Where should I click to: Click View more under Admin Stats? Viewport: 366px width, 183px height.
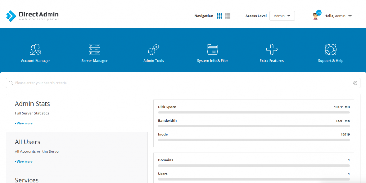pos(23,123)
